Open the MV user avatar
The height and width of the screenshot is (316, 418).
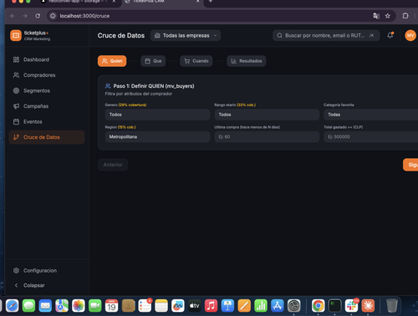coord(410,35)
